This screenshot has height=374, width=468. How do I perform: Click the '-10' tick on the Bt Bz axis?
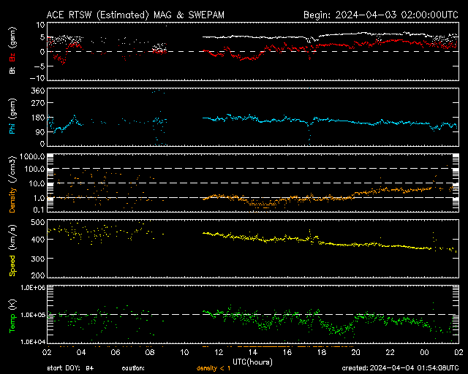[x=37, y=78]
